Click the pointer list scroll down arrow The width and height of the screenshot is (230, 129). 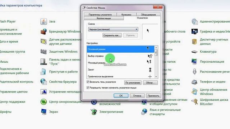point(156,77)
